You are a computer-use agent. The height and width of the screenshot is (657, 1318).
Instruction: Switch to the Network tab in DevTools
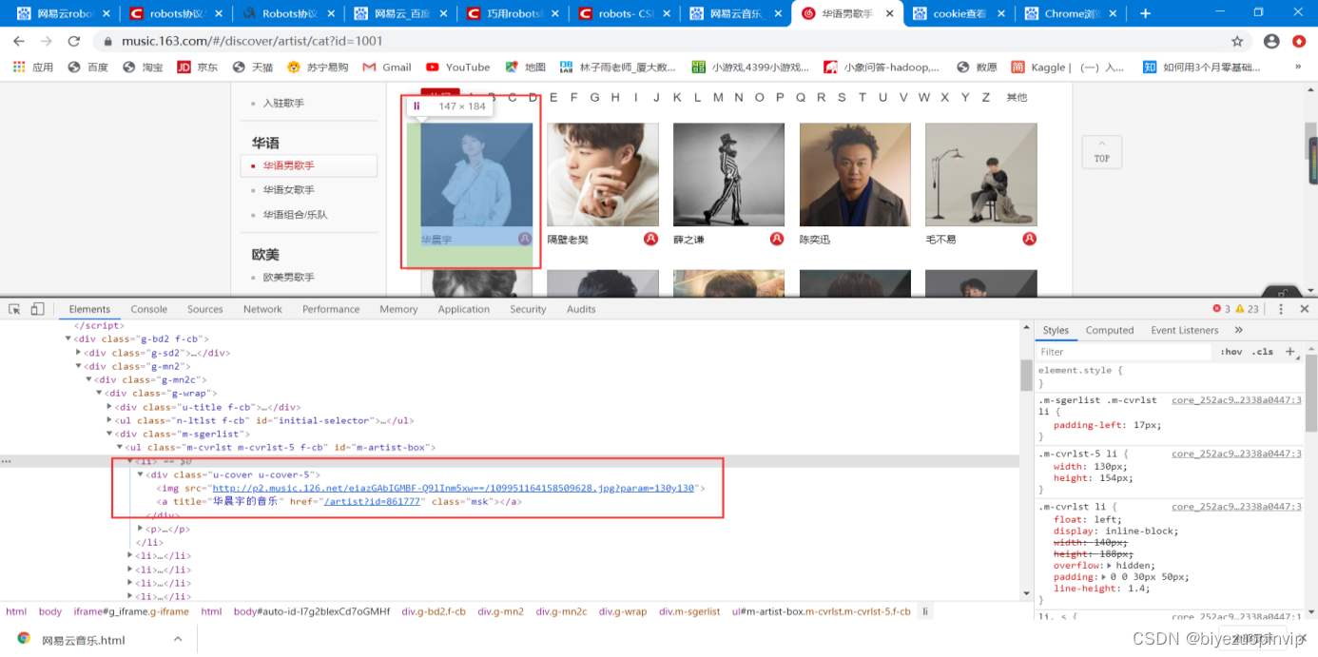(263, 309)
